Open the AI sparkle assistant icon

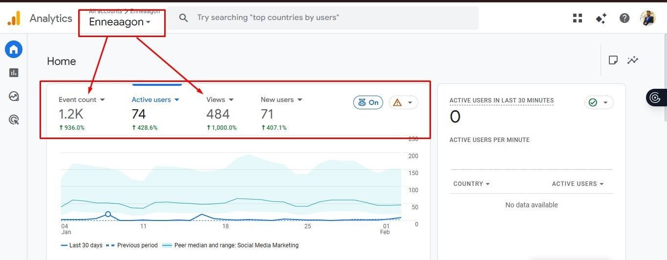point(601,18)
